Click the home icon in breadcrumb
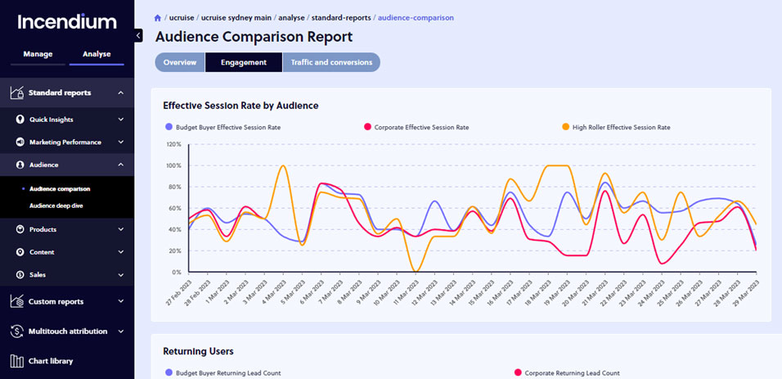Image resolution: width=782 pixels, height=379 pixels. coord(158,17)
